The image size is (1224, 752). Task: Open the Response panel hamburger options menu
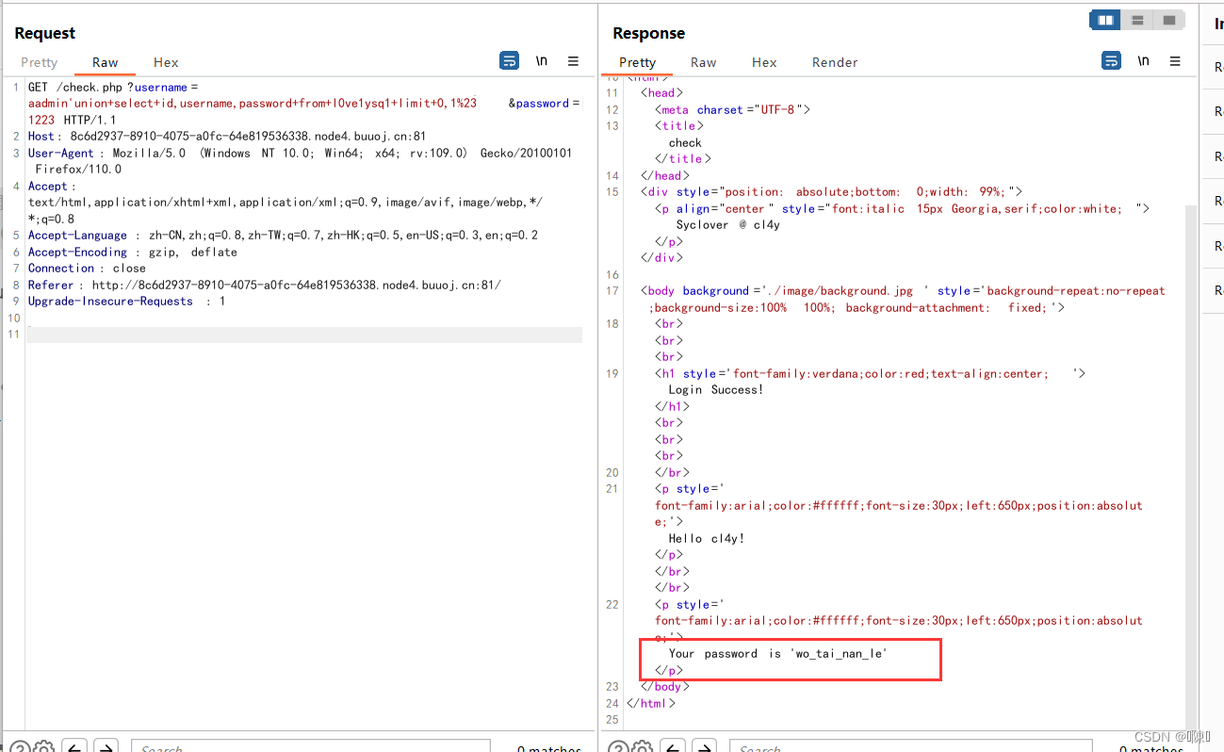tap(1175, 61)
